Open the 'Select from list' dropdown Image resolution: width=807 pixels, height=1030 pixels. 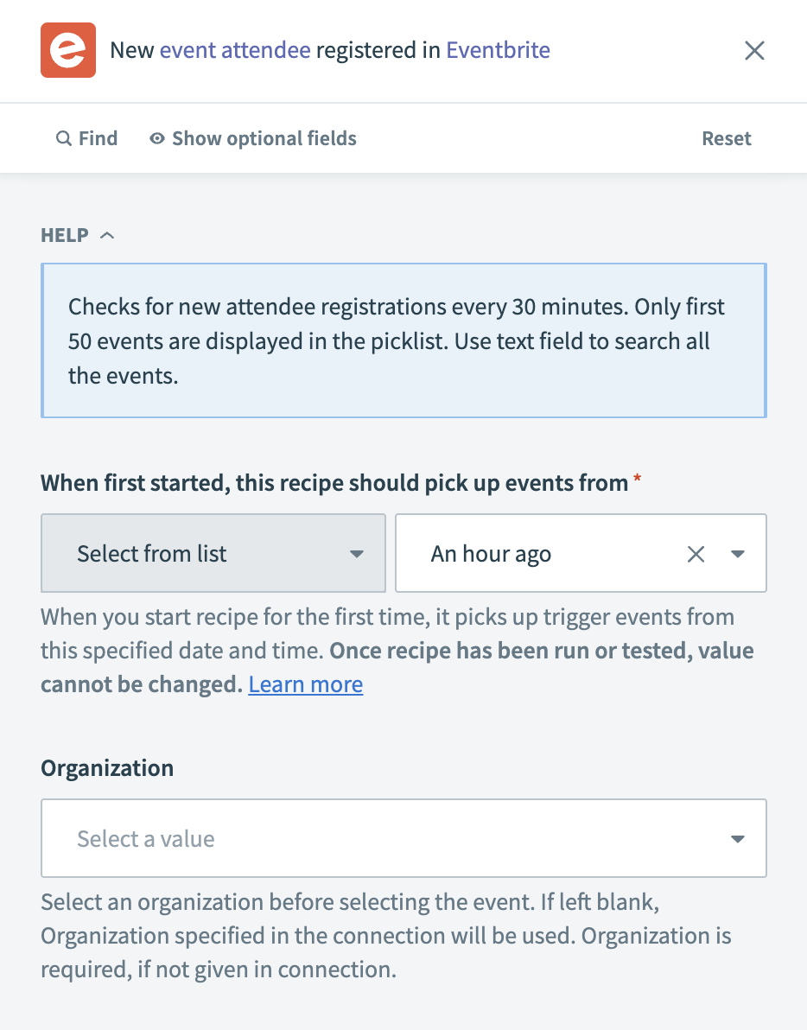pyautogui.click(x=213, y=553)
